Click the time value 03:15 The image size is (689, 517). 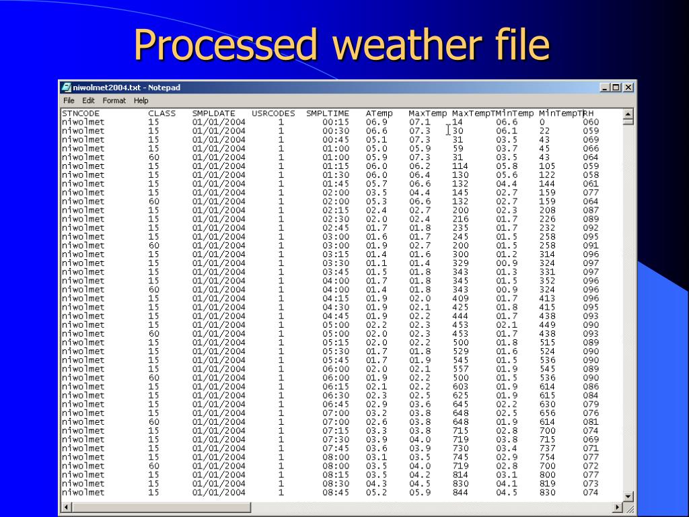coord(336,254)
